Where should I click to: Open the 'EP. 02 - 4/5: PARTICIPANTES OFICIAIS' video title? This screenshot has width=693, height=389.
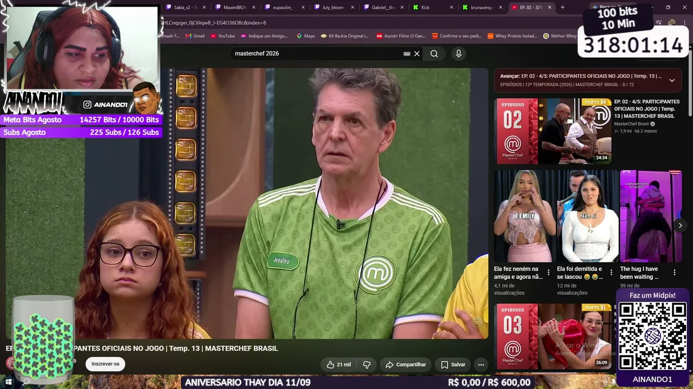[x=647, y=109]
